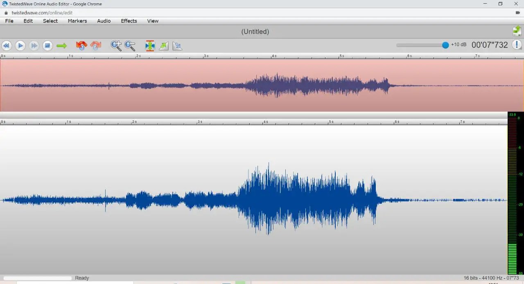The height and width of the screenshot is (284, 524).
Task: Select the Zoom In magnifier tool
Action: point(116,45)
